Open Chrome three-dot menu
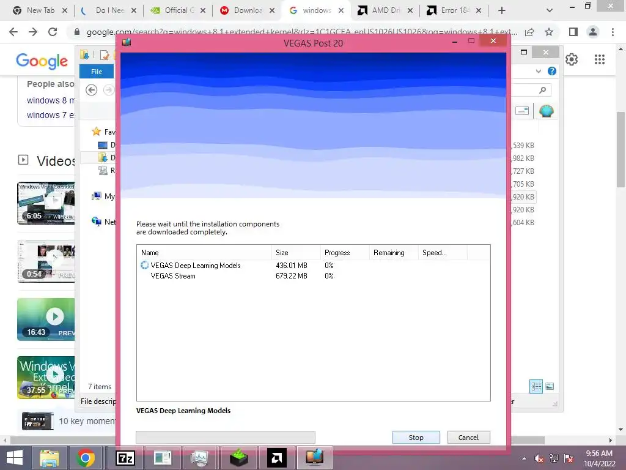This screenshot has height=470, width=626. pos(613,32)
